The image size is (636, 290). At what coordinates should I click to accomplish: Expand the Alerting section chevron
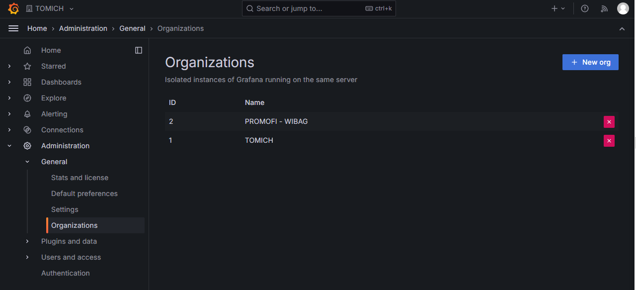coord(9,114)
